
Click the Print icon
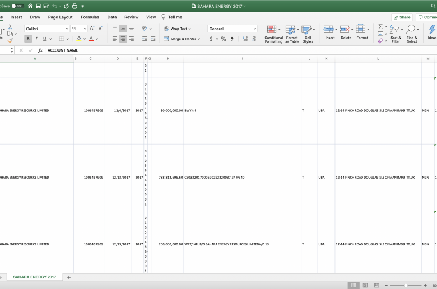(x=75, y=6)
